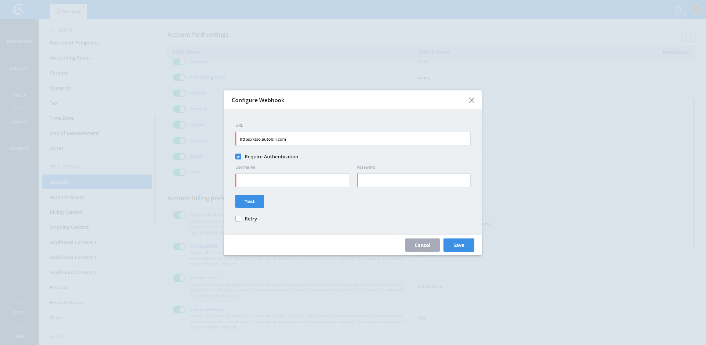Select Account Group in settings menu

pyautogui.click(x=67, y=197)
